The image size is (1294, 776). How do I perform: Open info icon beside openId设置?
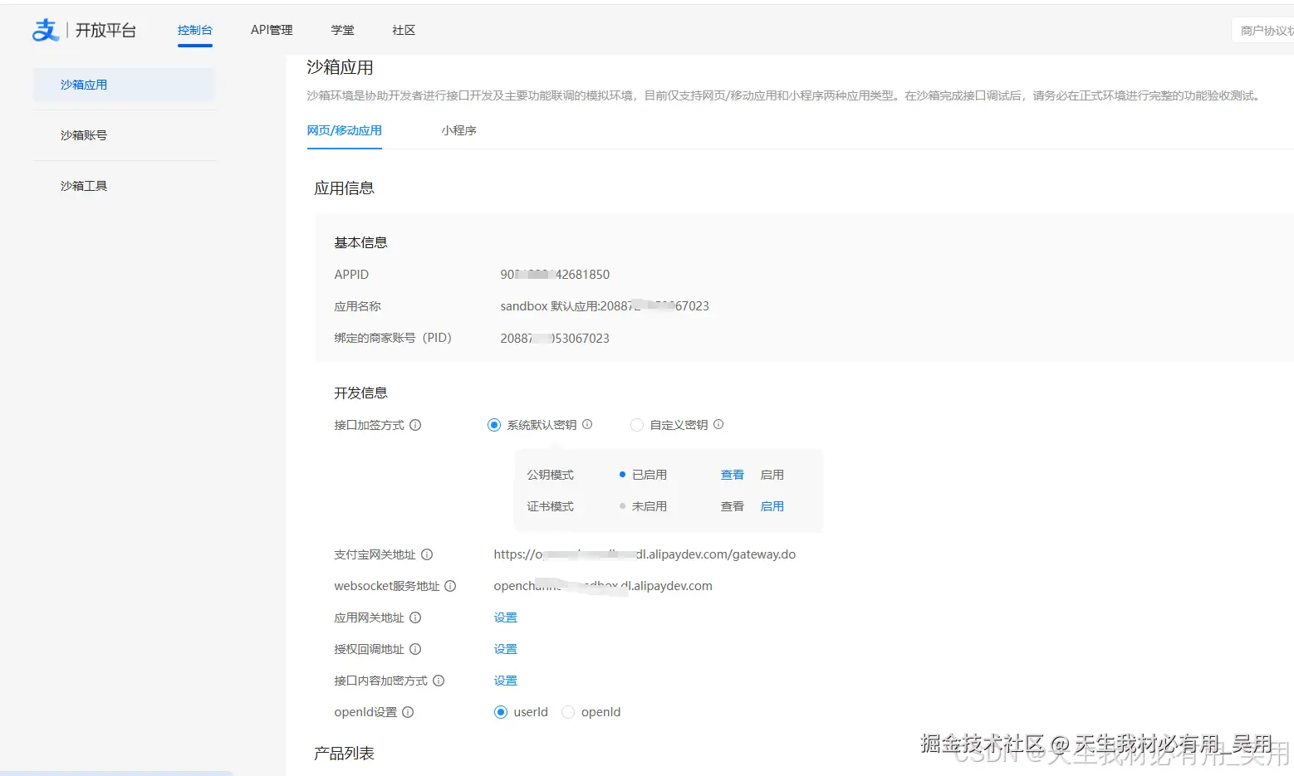(408, 712)
